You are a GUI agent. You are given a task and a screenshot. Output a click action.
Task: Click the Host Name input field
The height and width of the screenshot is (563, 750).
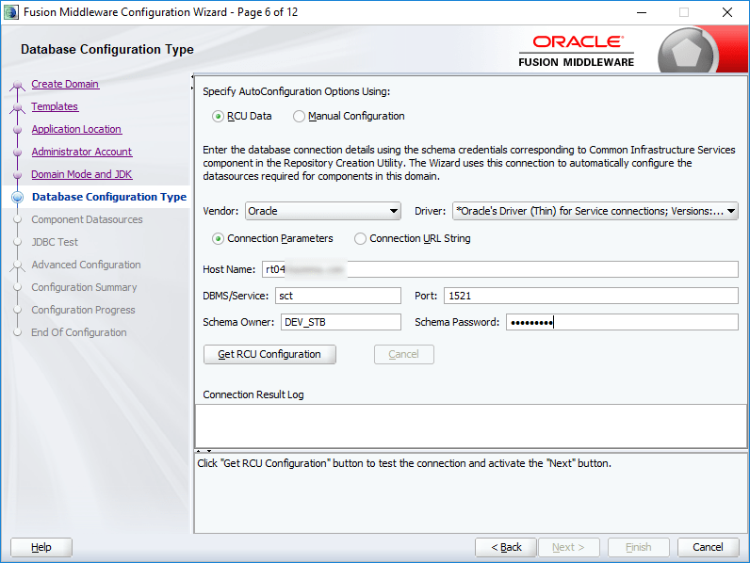[499, 269]
